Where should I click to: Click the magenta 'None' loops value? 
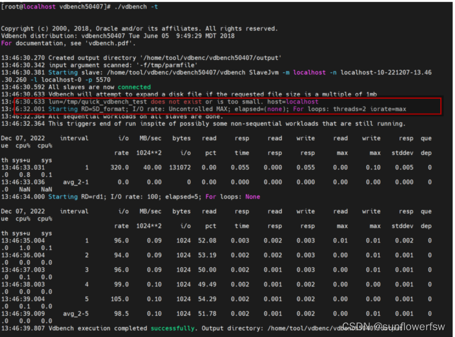(252, 197)
